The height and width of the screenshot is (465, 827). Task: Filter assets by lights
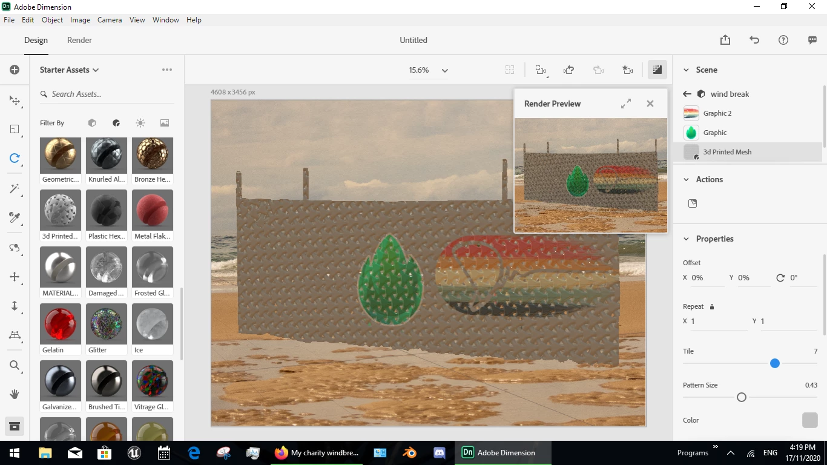click(140, 123)
